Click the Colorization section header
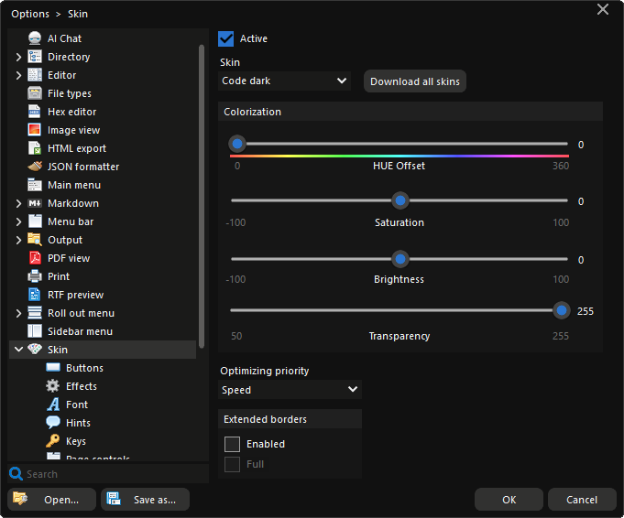The image size is (624, 518). coord(411,112)
